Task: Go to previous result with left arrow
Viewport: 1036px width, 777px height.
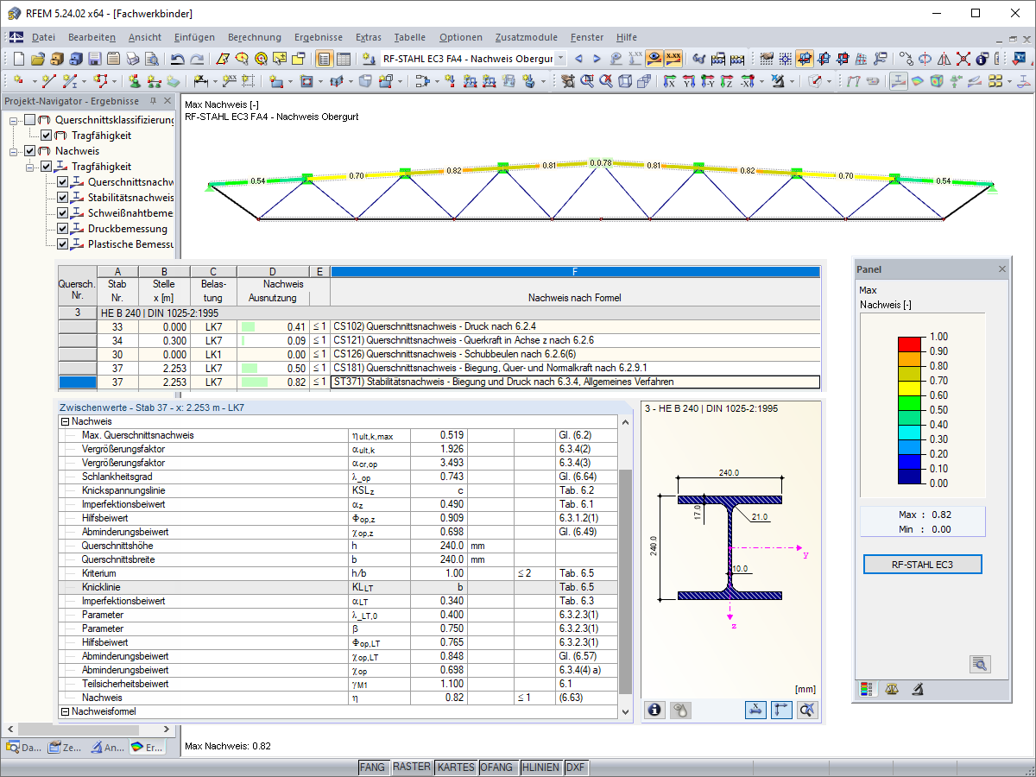Action: click(578, 59)
